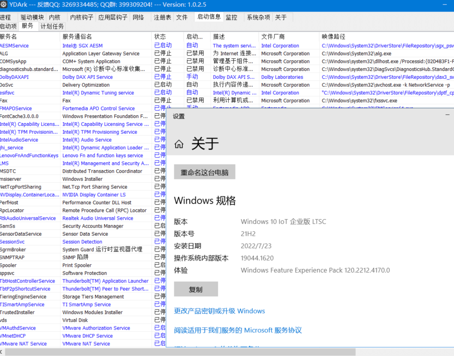This screenshot has height=356, width=454.
Task: Click the home icon in Settings window
Action: [x=179, y=144]
